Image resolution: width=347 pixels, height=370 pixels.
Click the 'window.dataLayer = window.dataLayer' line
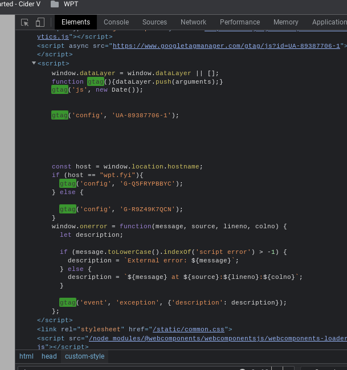coord(135,73)
